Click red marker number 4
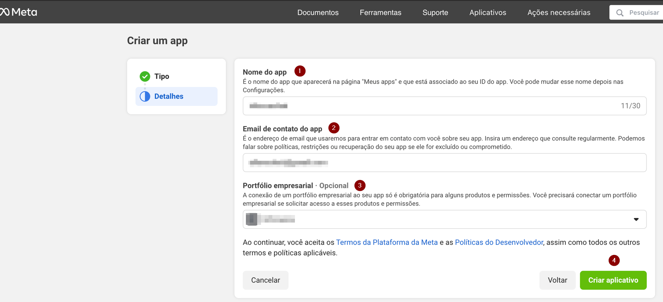Image resolution: width=663 pixels, height=302 pixels. [x=614, y=260]
